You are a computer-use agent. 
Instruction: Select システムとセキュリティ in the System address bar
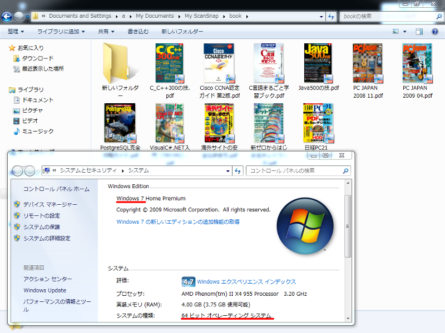click(x=88, y=170)
